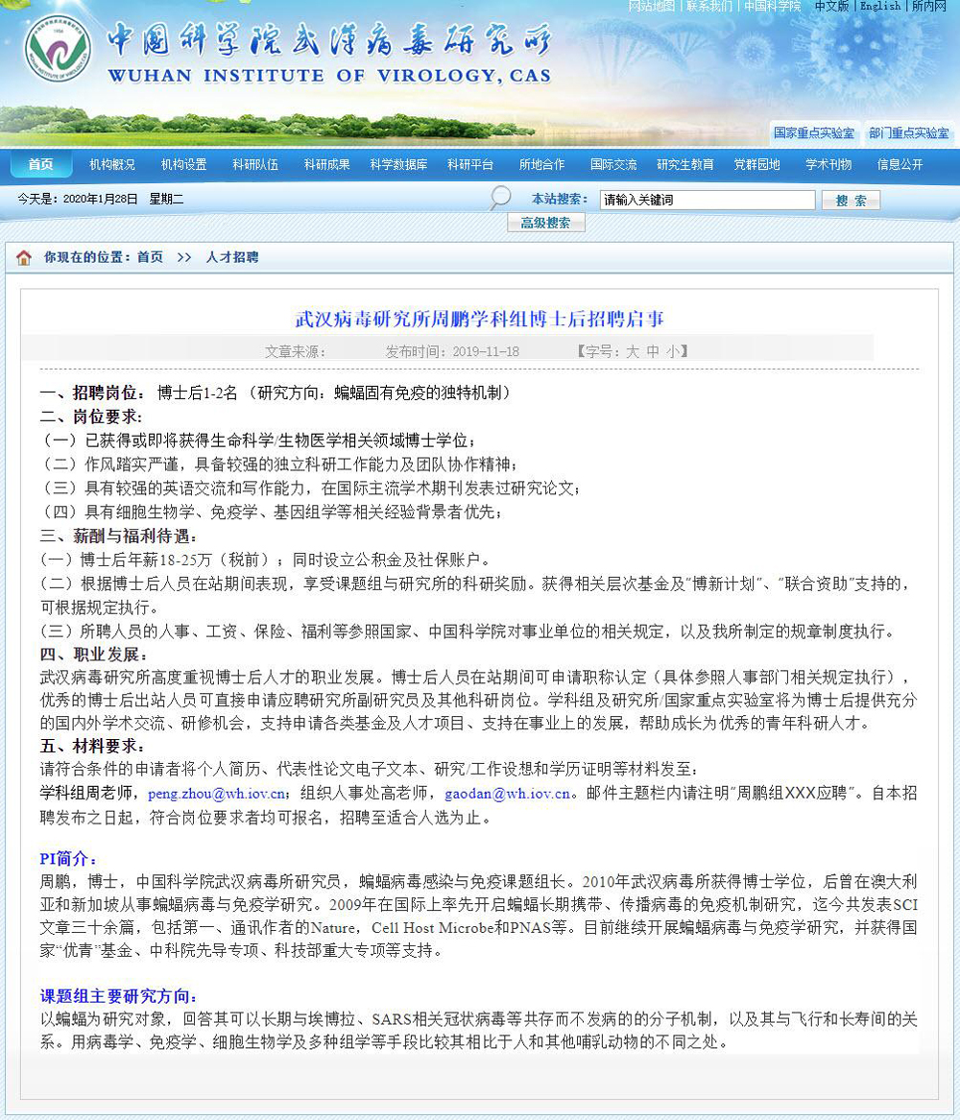The height and width of the screenshot is (1120, 960).
Task: Click the 高级搜索 advanced search button
Action: [545, 224]
